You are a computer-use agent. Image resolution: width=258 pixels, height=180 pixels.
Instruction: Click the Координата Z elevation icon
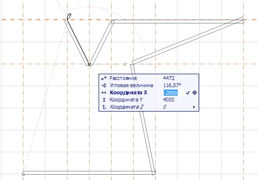tap(104, 107)
